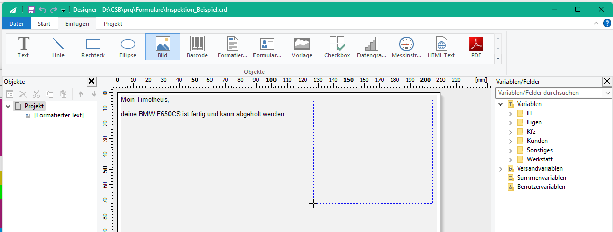Insert an HTML Text object
Viewport: 613px width, 232px height.
coord(441,47)
